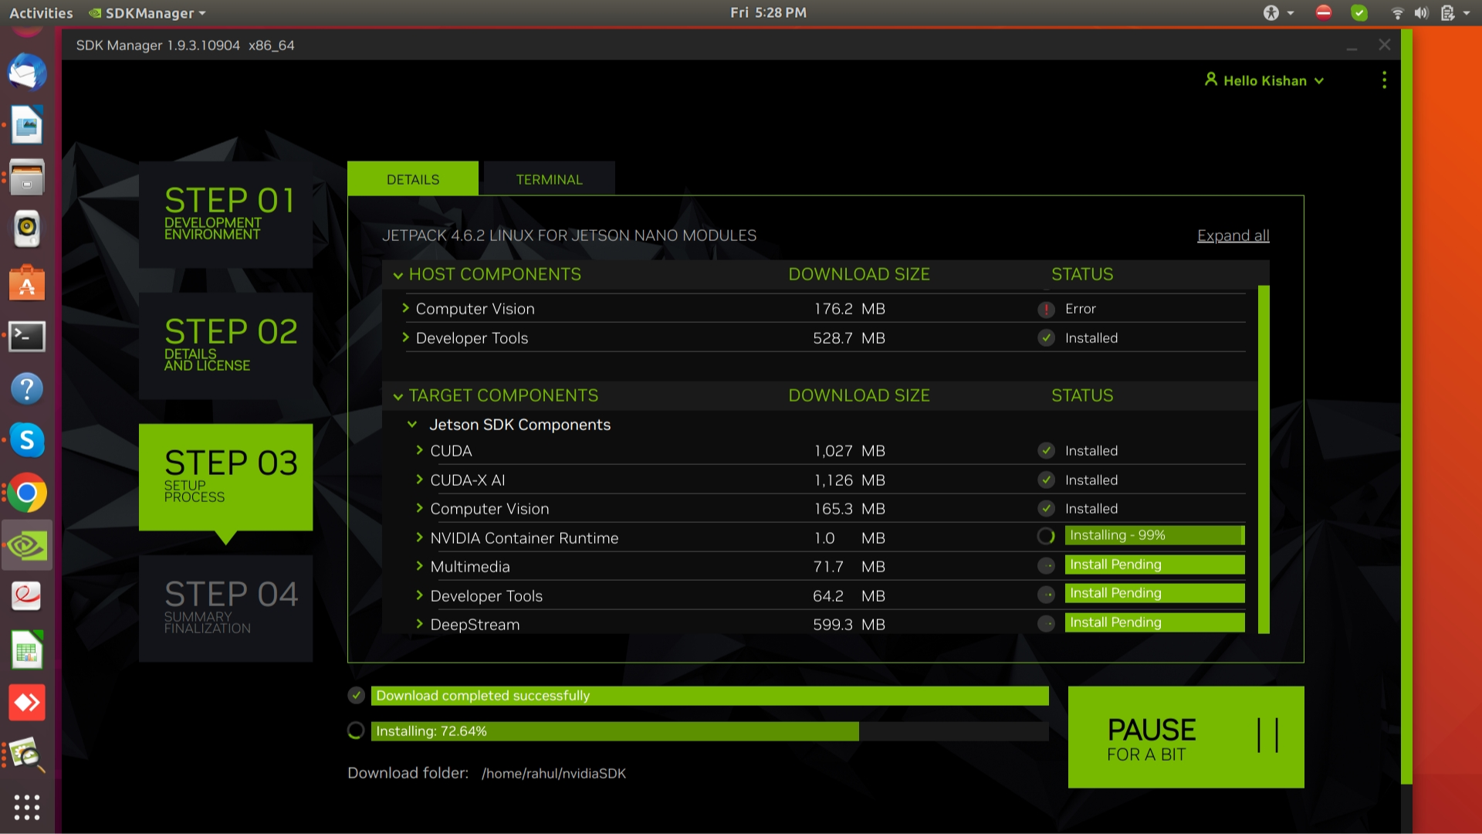Image resolution: width=1482 pixels, height=834 pixels.
Task: Click the Expand all link
Action: click(1233, 236)
